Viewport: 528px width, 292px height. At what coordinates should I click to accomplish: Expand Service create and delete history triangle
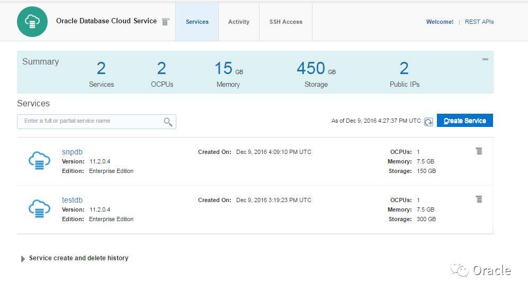tap(23, 259)
